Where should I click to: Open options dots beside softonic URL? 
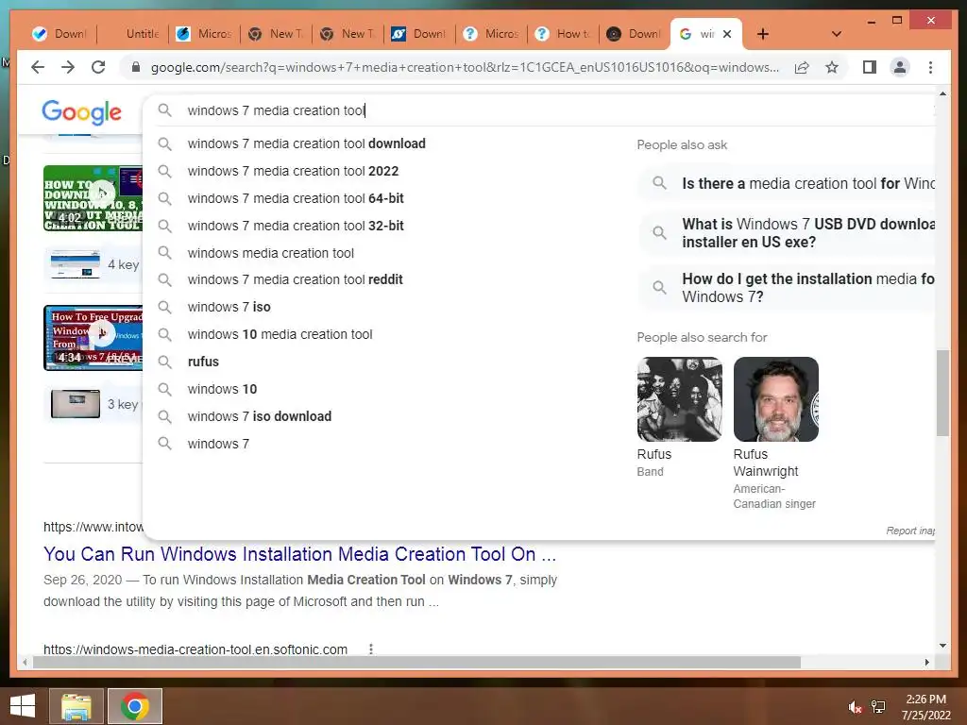pos(370,649)
